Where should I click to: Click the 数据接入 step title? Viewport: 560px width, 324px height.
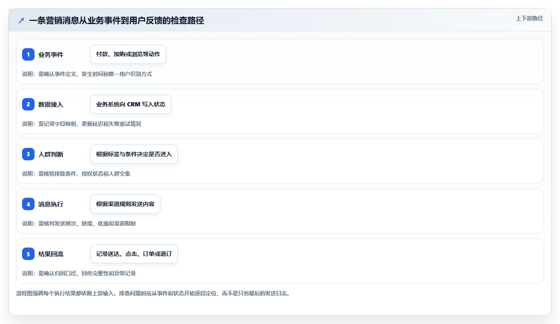pyautogui.click(x=51, y=104)
